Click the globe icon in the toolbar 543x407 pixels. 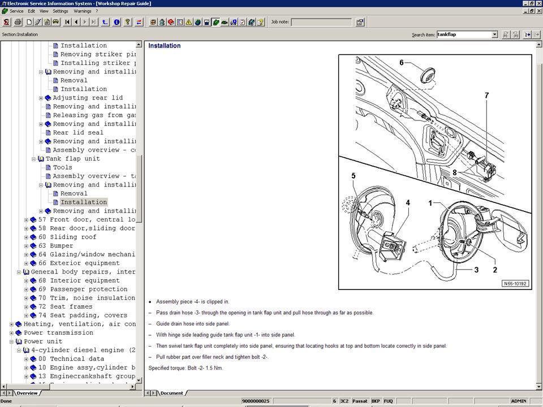197,22
